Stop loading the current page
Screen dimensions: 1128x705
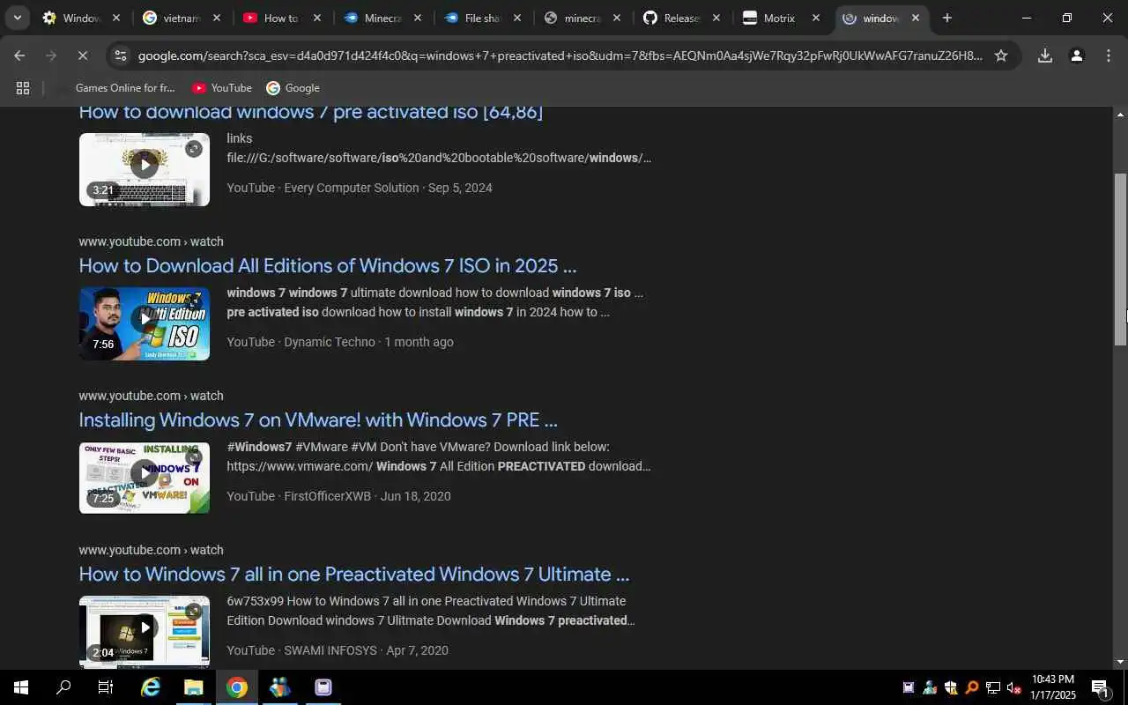(x=82, y=56)
